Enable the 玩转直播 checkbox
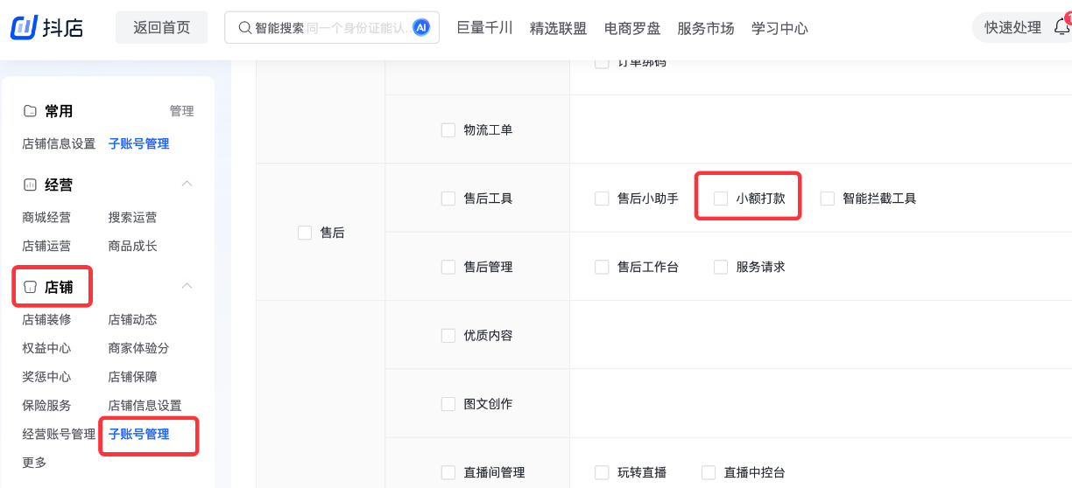This screenshot has width=1072, height=488. click(x=602, y=472)
